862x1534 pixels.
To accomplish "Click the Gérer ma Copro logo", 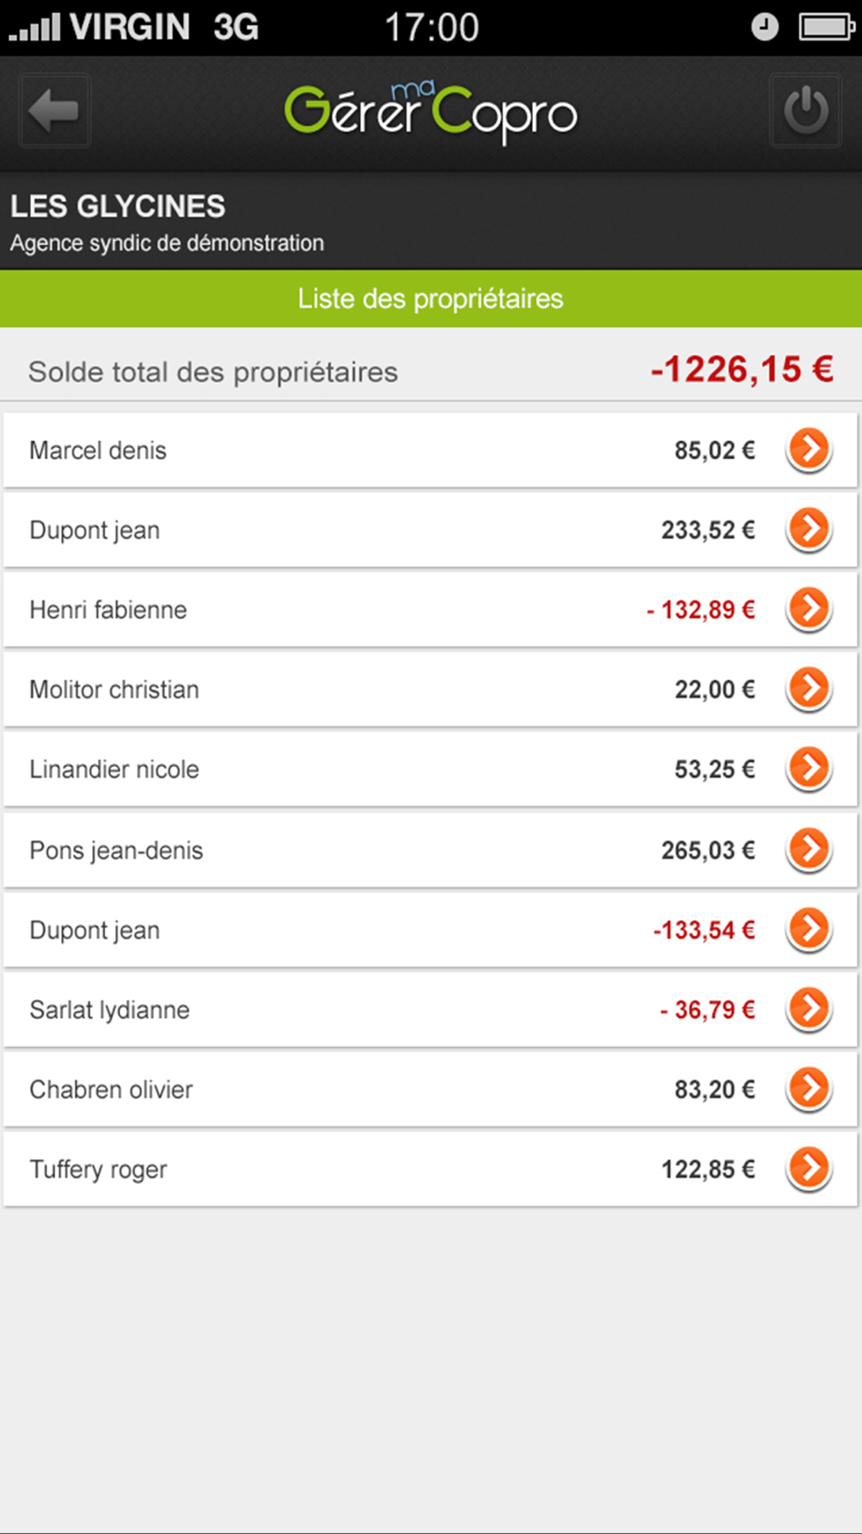I will tap(431, 112).
